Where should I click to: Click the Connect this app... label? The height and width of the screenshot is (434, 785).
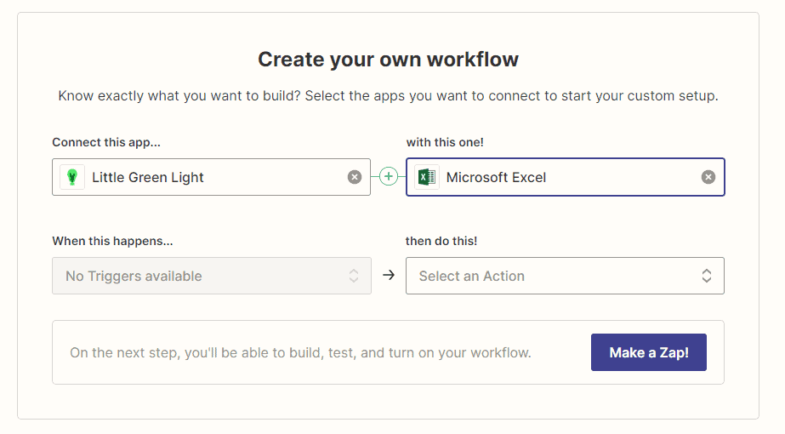(x=106, y=142)
